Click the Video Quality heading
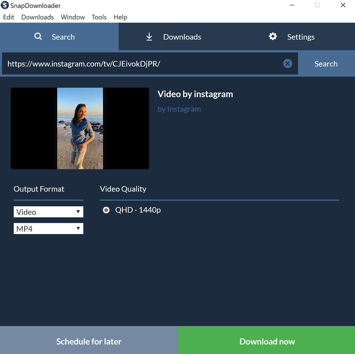The image size is (355, 354). point(123,189)
